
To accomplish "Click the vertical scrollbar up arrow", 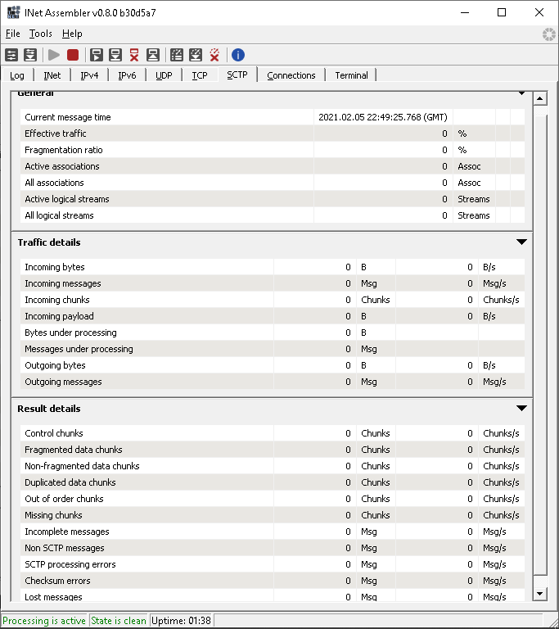I will (539, 98).
